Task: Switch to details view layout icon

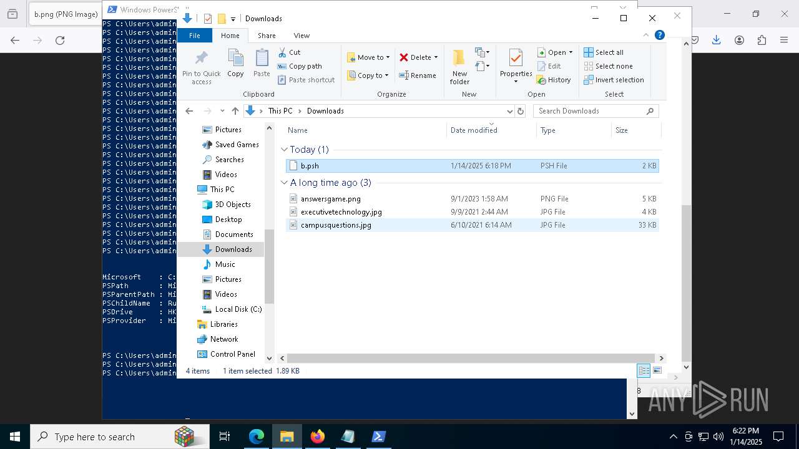Action: click(x=644, y=370)
